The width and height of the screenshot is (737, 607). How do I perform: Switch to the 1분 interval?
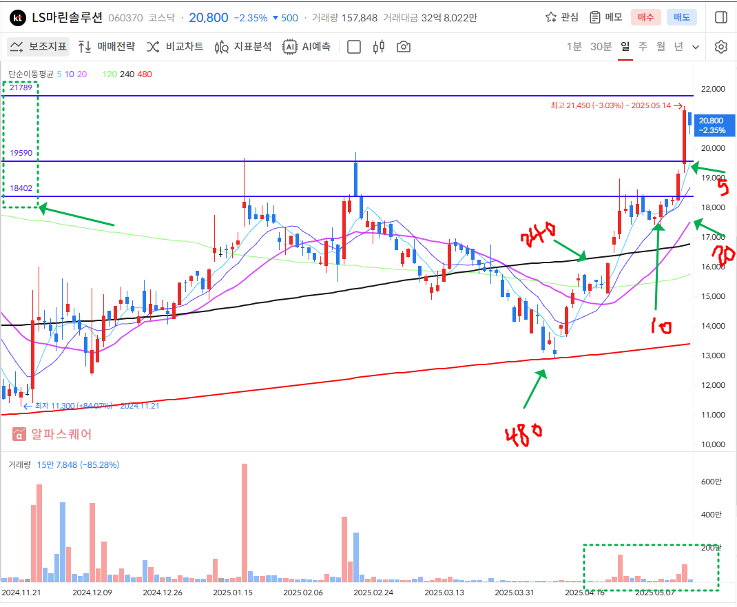tap(574, 47)
